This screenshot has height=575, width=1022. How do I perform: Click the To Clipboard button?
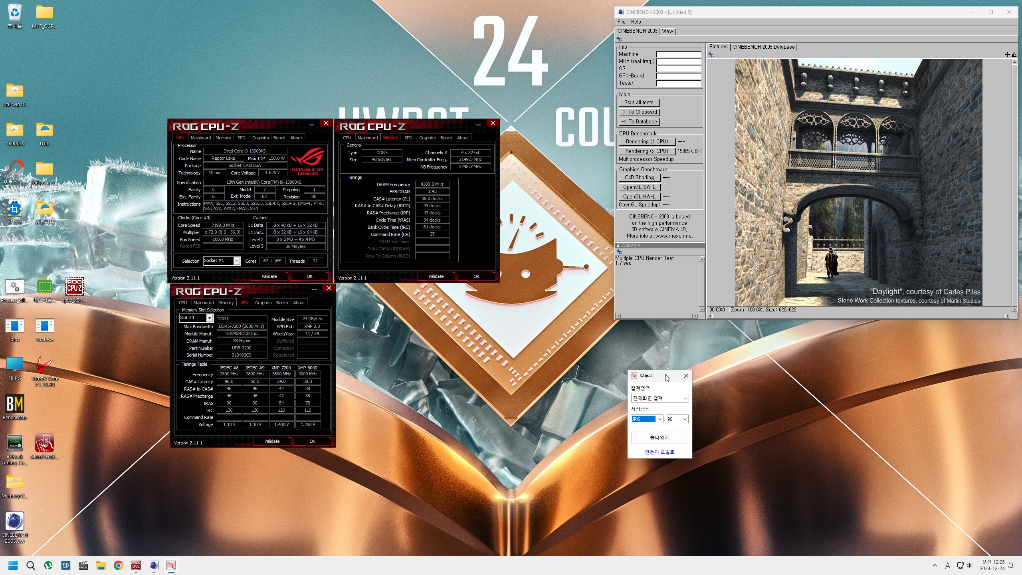click(639, 112)
